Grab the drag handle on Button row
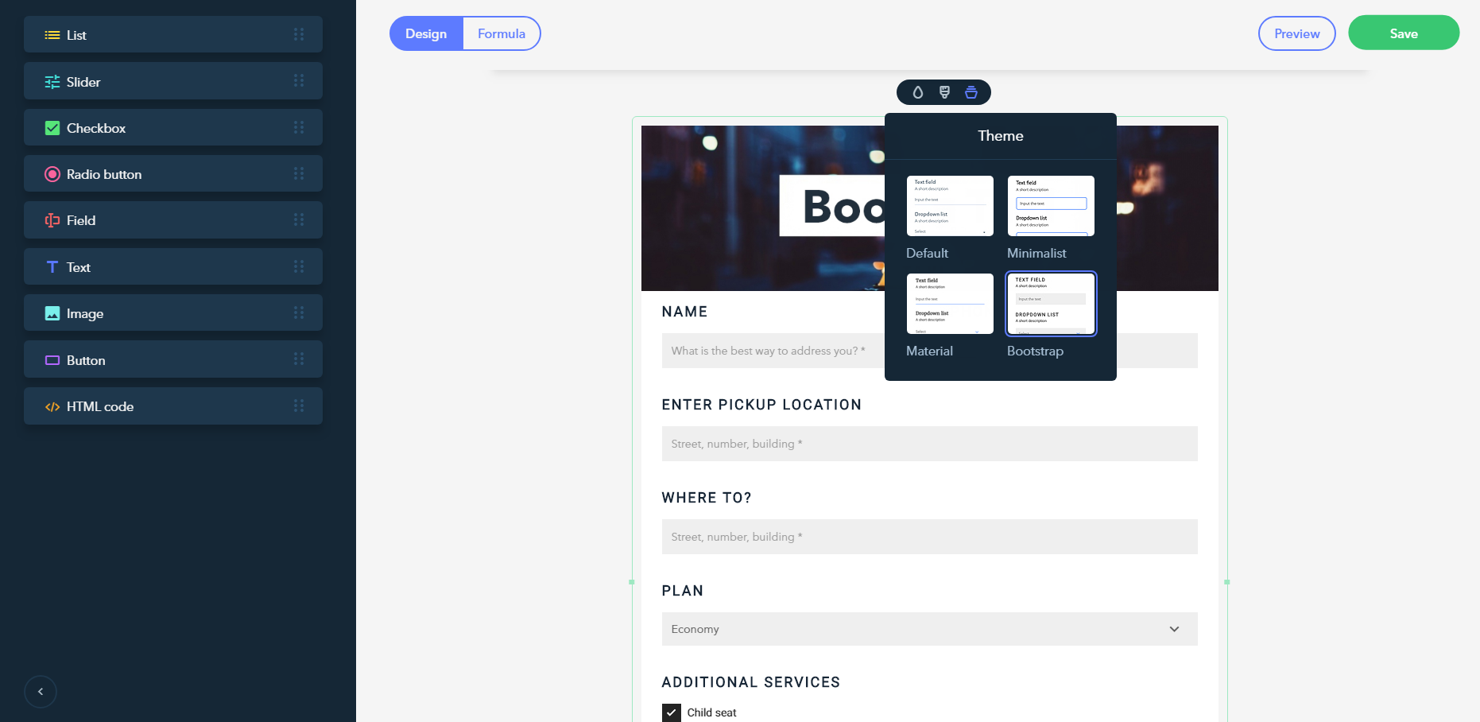The height and width of the screenshot is (722, 1480). [299, 359]
